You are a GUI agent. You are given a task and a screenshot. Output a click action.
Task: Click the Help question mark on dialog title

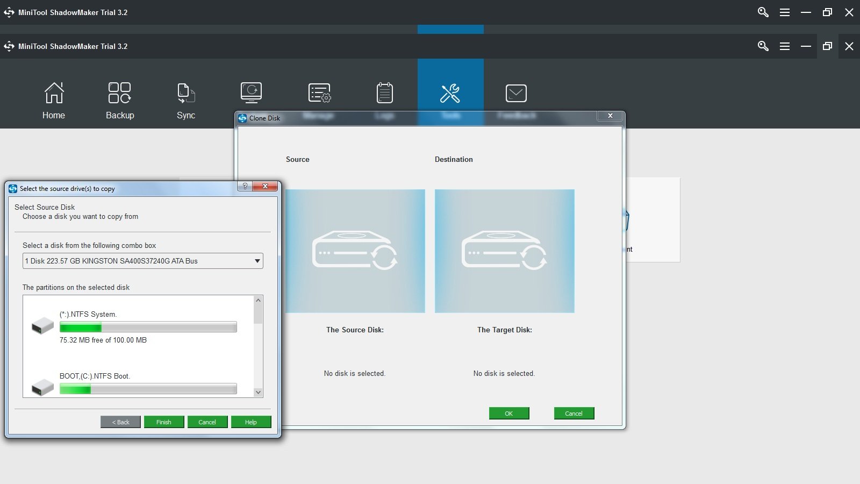(245, 186)
